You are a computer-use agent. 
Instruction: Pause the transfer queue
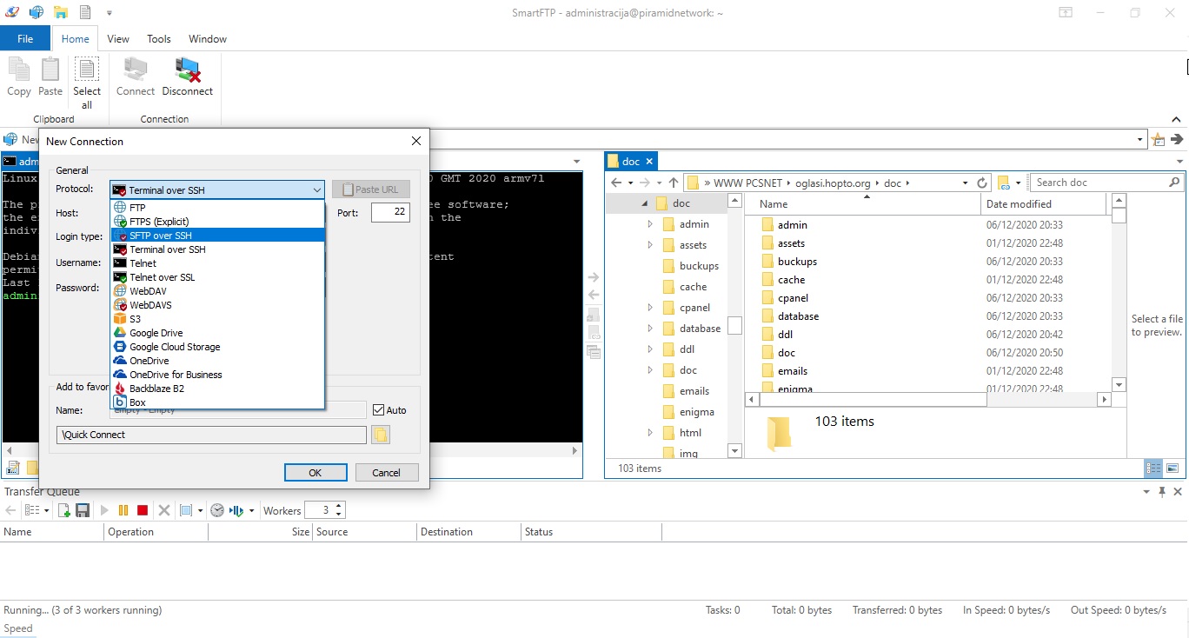(123, 510)
